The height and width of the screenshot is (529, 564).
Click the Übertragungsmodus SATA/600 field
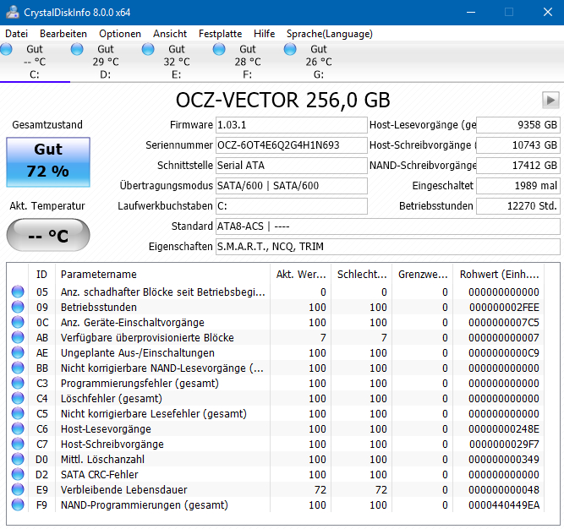292,186
